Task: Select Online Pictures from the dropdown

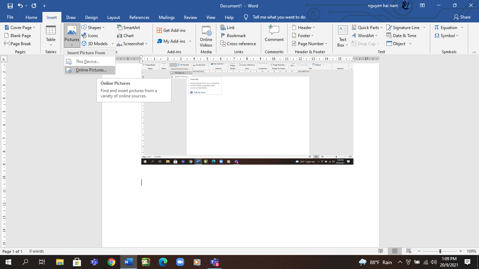Action: 90,70
